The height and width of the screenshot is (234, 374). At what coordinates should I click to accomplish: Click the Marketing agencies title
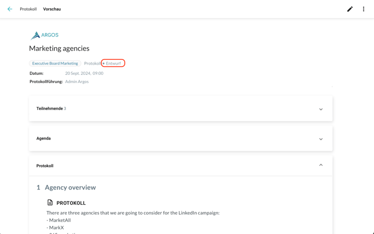tap(59, 49)
